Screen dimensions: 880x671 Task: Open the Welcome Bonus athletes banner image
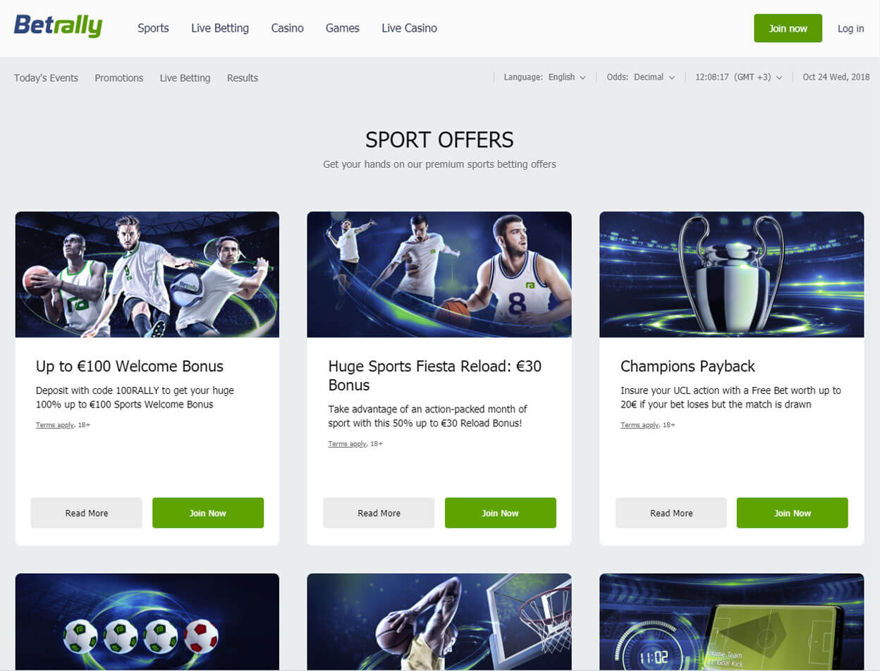[x=147, y=274]
